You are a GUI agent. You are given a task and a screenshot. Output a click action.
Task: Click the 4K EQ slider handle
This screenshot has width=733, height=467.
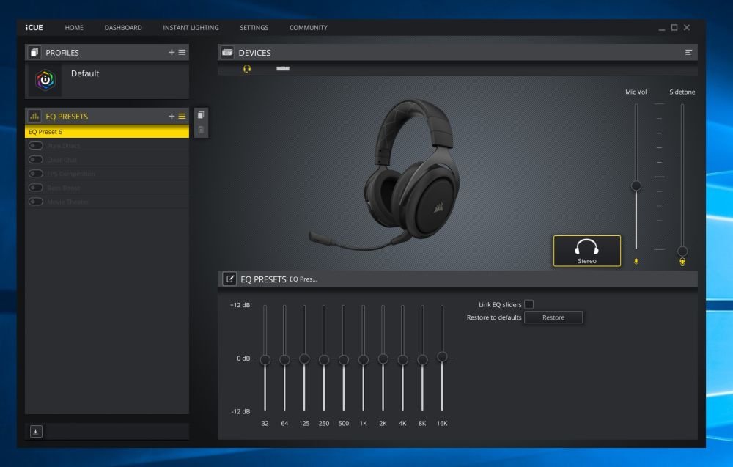[402, 359]
